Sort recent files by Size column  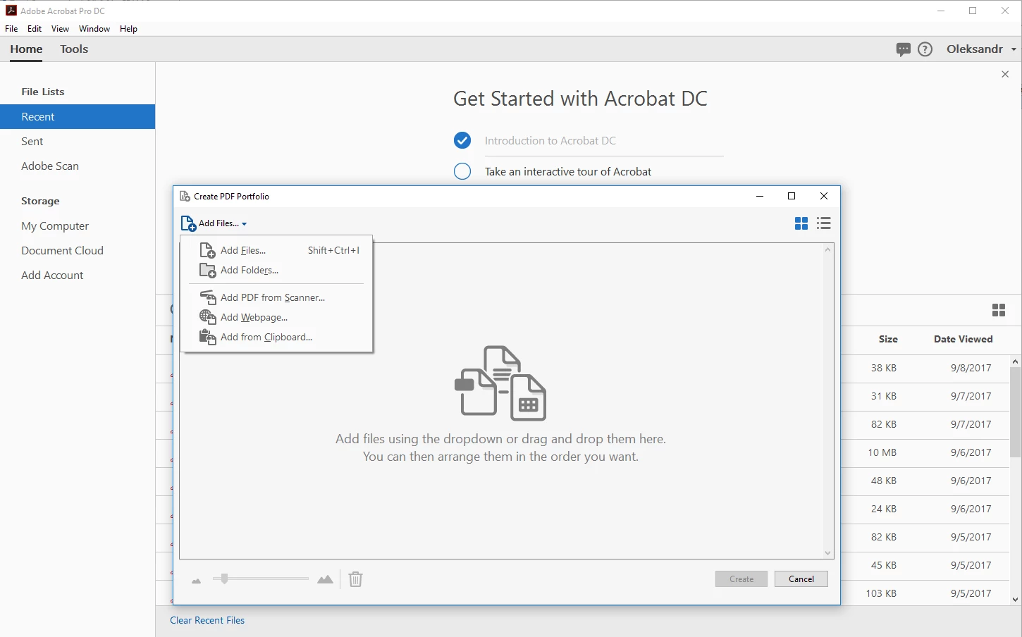(888, 339)
